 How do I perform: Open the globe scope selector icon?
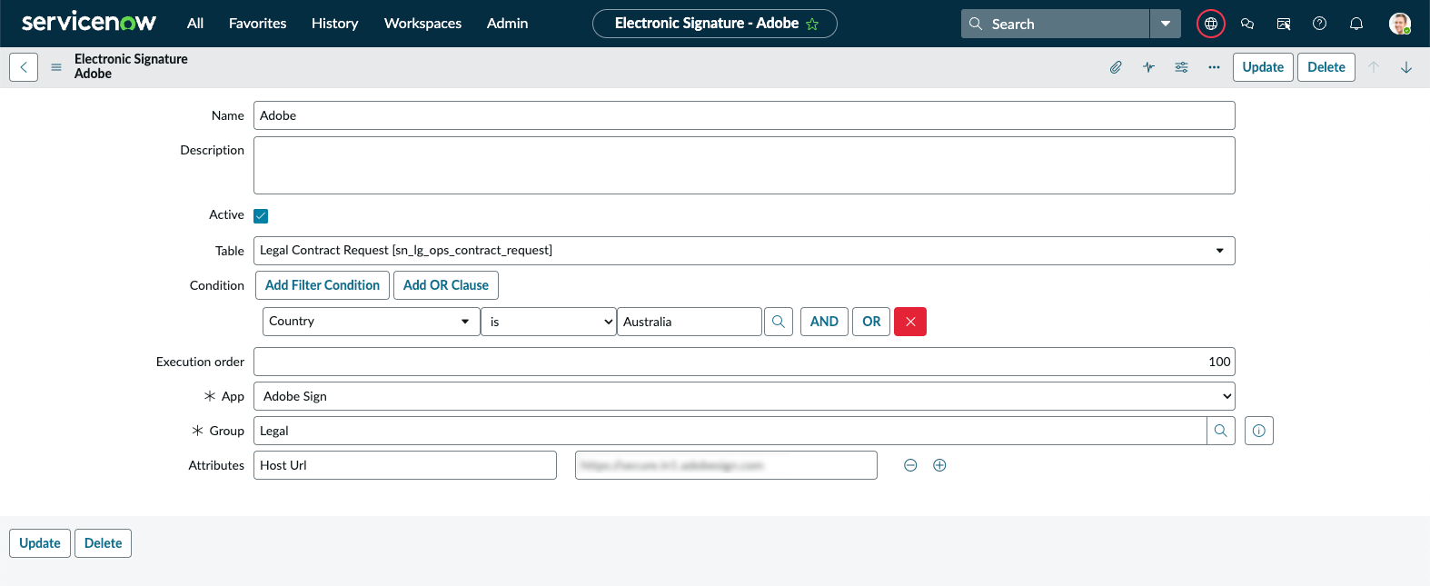coord(1211,24)
